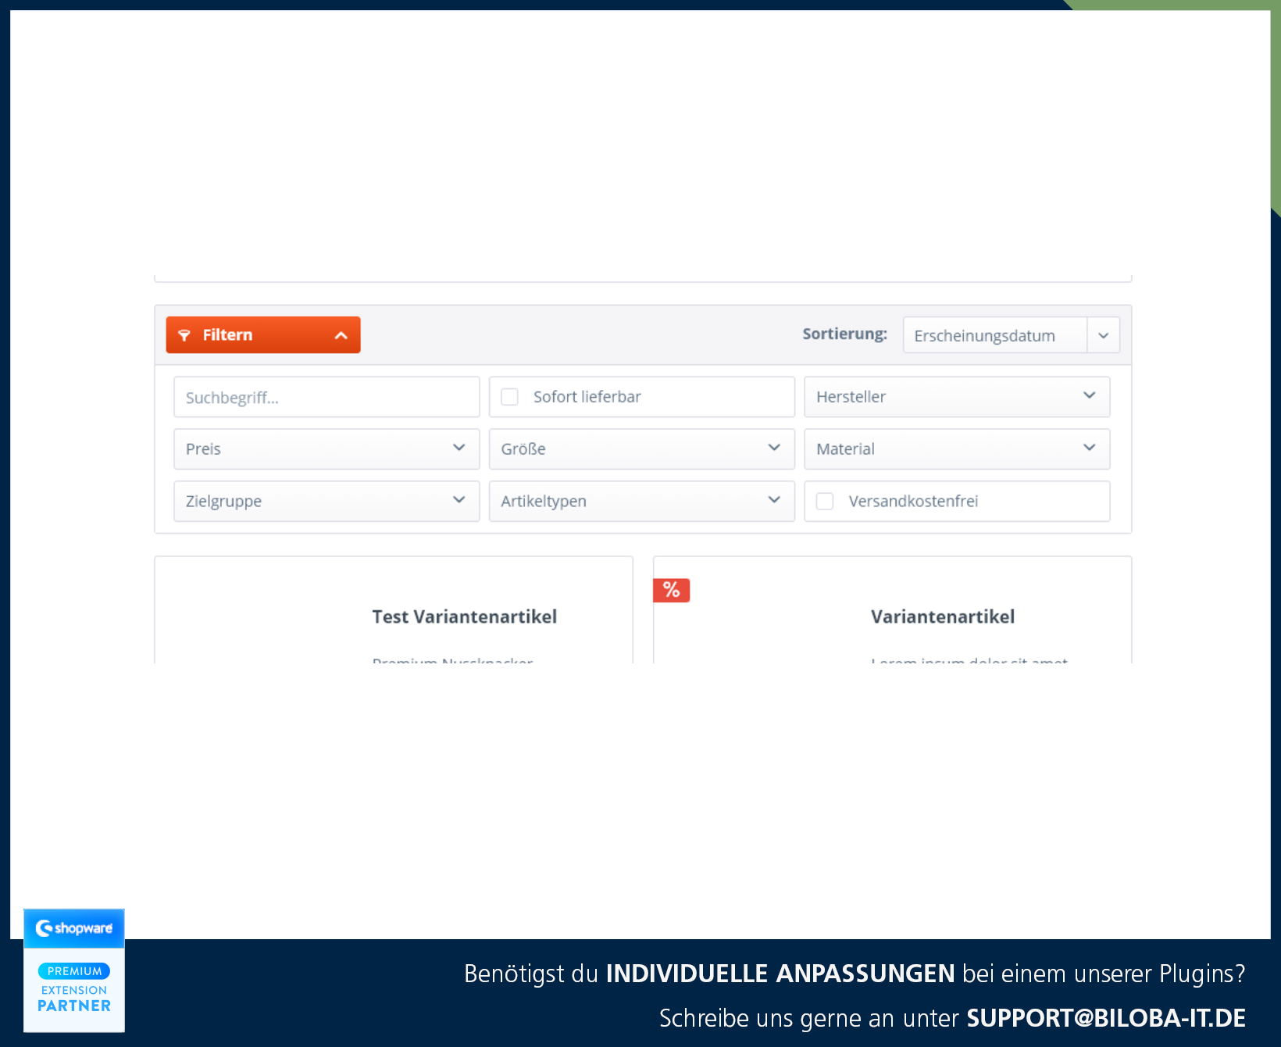1281x1047 pixels.
Task: Click the funnel filter icon
Action: click(x=184, y=335)
